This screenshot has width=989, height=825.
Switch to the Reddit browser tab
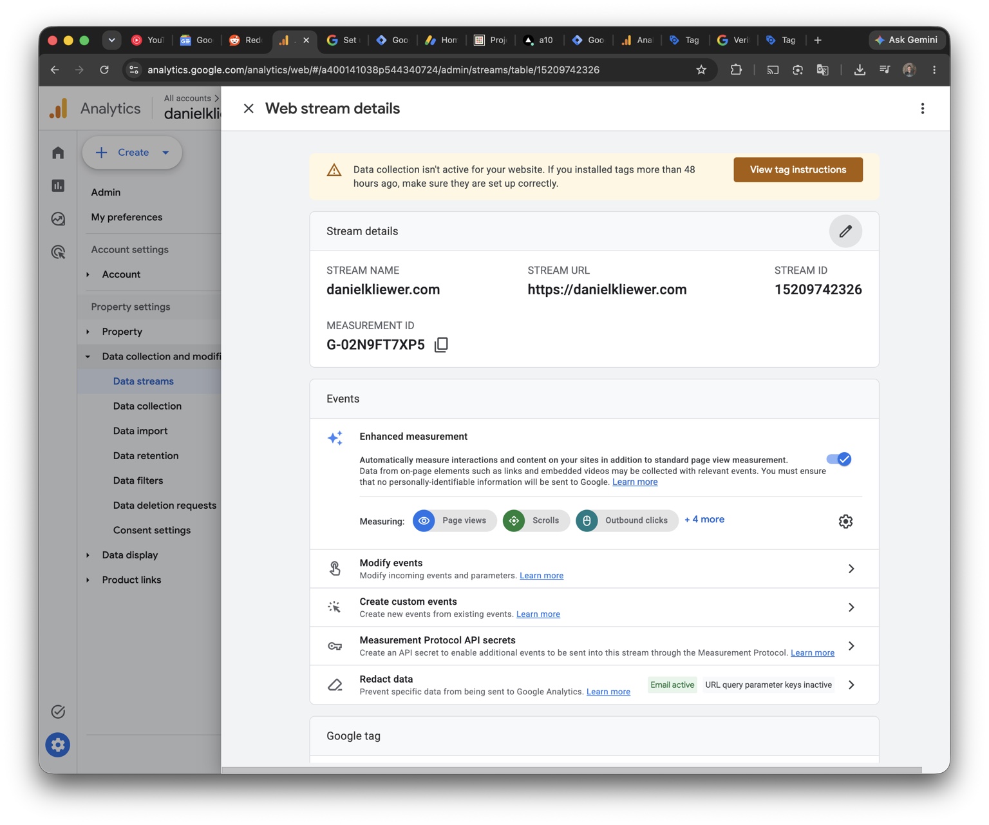(245, 40)
